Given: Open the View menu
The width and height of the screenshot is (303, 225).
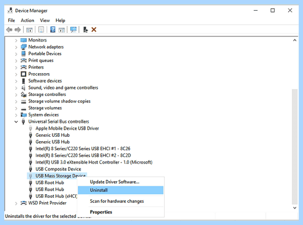Looking at the screenshot, I should pos(44,20).
